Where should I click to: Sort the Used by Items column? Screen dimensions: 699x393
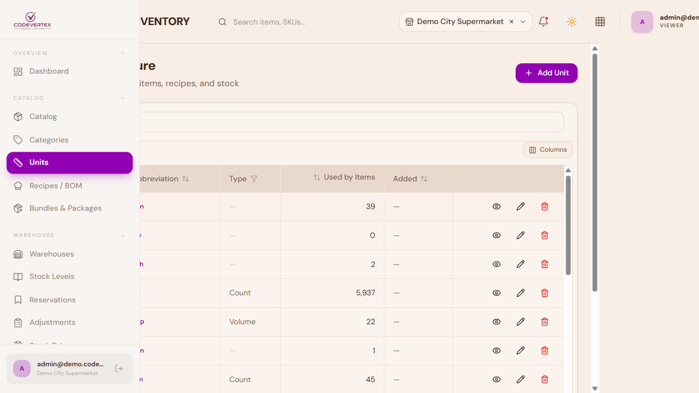(x=317, y=177)
